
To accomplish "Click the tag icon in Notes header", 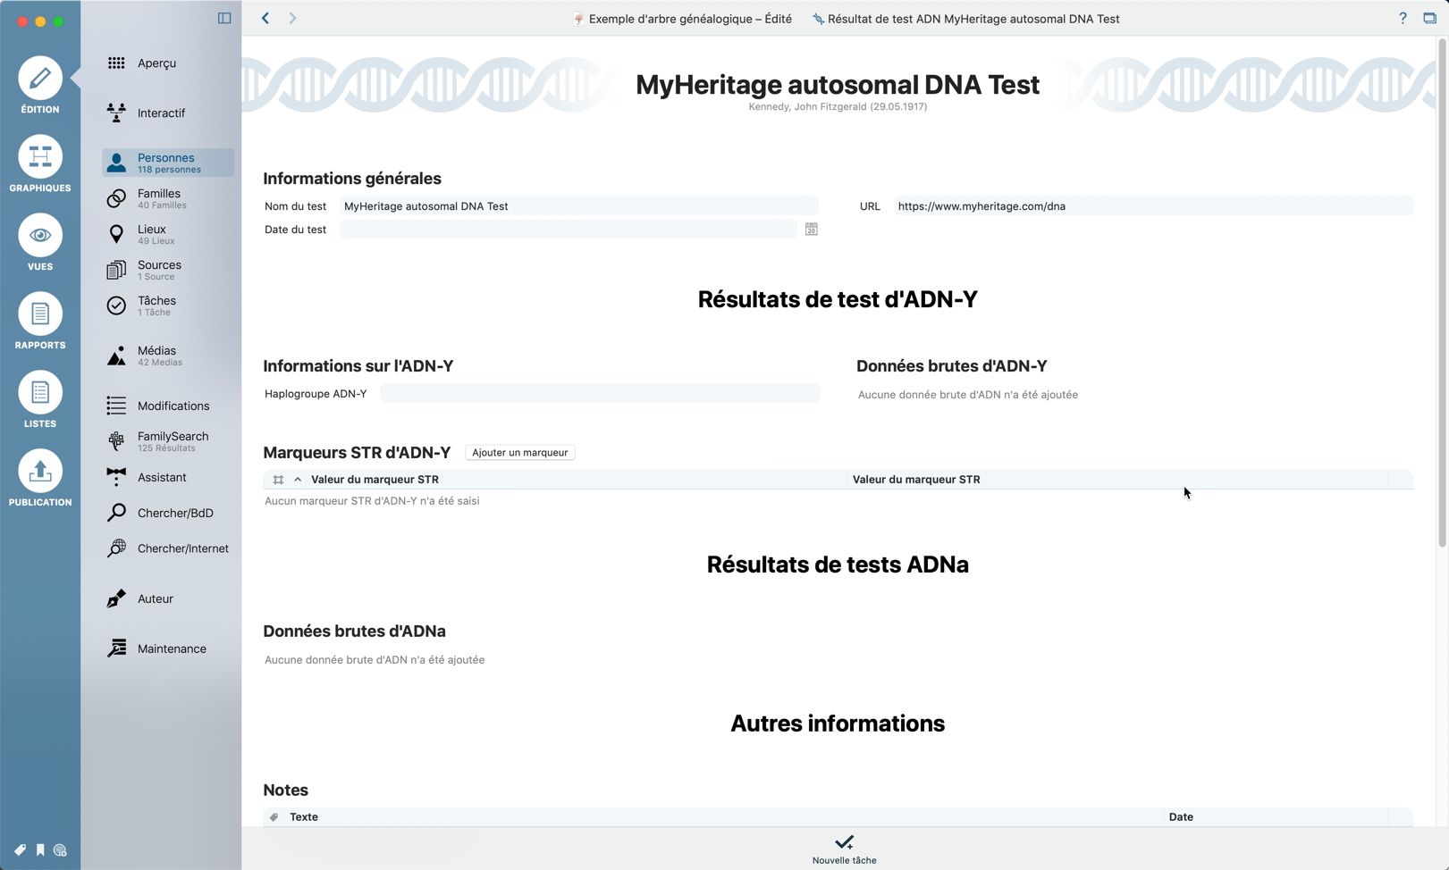I will point(274,817).
